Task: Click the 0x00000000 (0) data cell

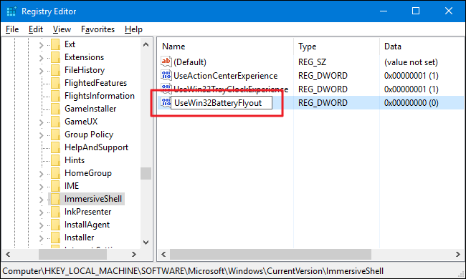Action: (x=412, y=103)
